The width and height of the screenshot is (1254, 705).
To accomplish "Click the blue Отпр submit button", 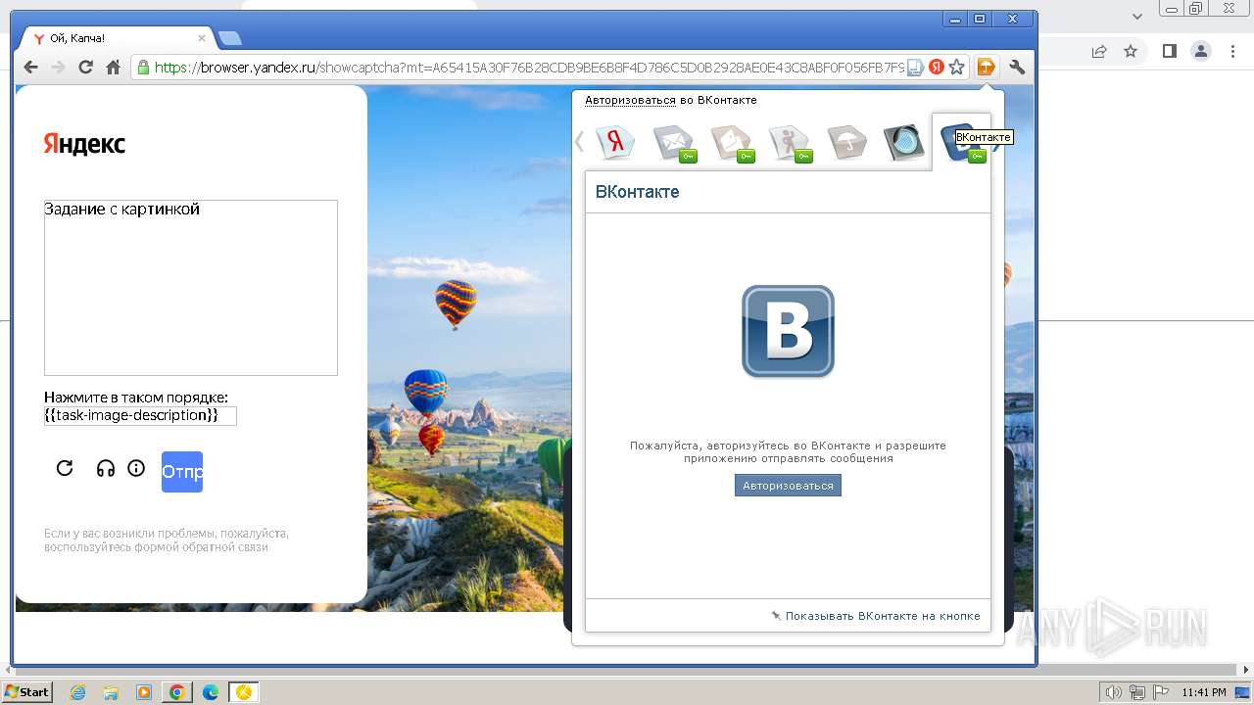I will pos(182,472).
